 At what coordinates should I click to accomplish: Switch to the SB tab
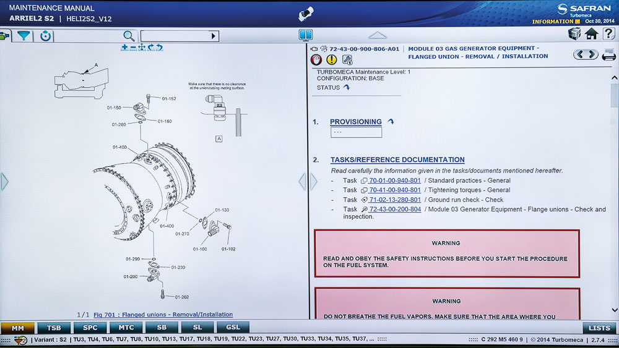[x=162, y=328]
